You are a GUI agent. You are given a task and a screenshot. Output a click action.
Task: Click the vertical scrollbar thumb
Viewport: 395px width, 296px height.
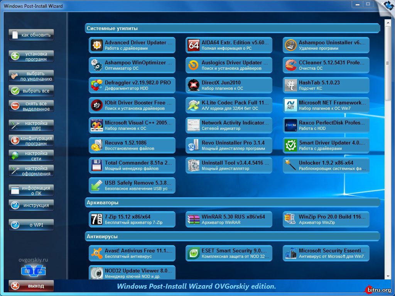tap(387, 64)
